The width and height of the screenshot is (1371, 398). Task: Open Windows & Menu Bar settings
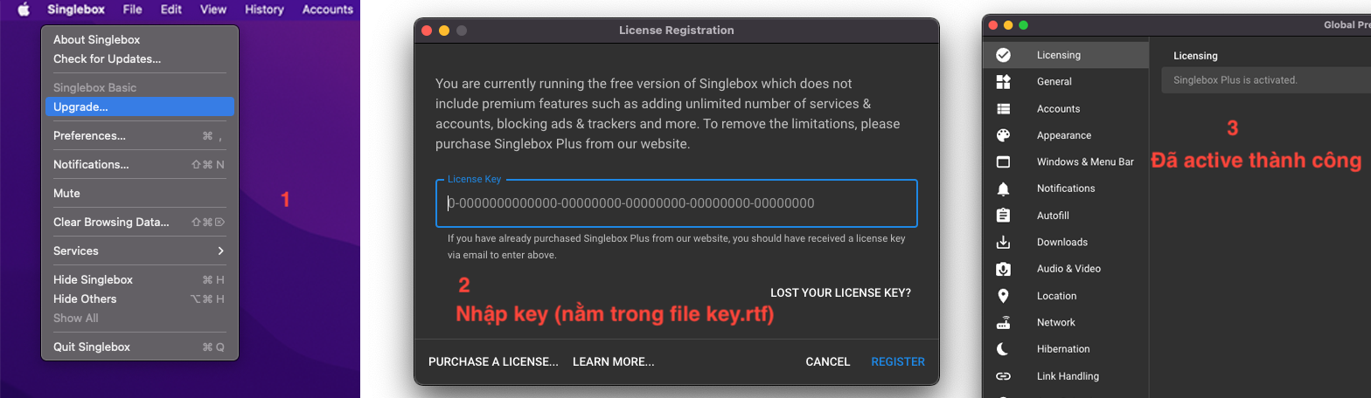[1084, 161]
